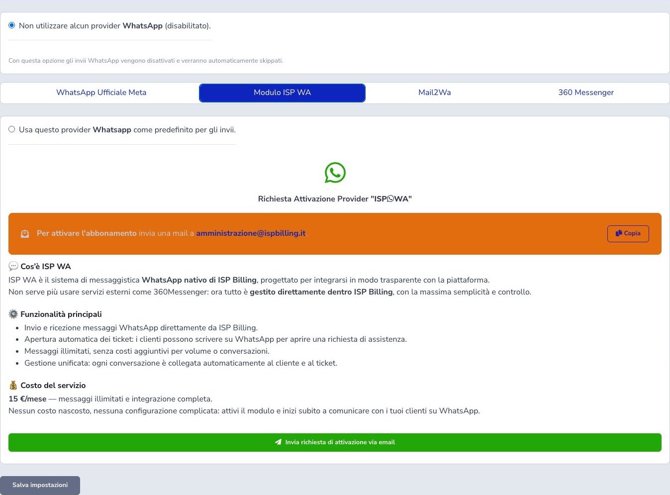Image resolution: width=670 pixels, height=495 pixels.
Task: Click the speech bubble icon beside 'Cos'è ISP WA'
Action: (13, 266)
